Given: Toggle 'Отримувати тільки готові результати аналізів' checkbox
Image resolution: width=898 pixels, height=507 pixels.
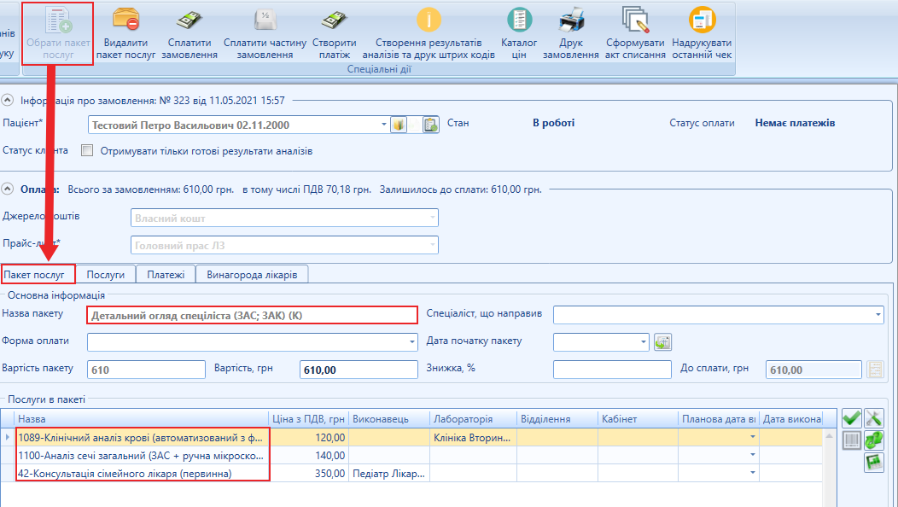Looking at the screenshot, I should coord(87,151).
